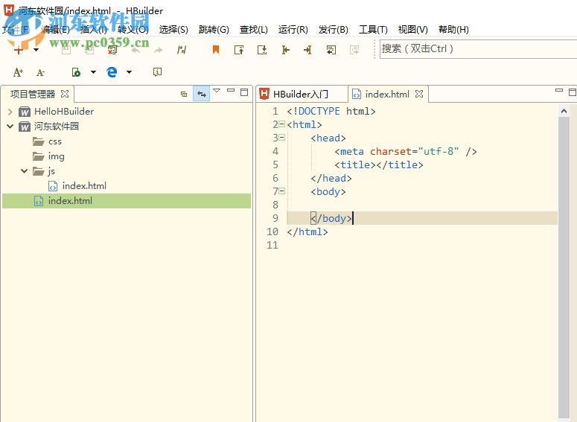Collapse the head fold marker on line 3
Image resolution: width=577 pixels, height=422 pixels.
point(282,138)
